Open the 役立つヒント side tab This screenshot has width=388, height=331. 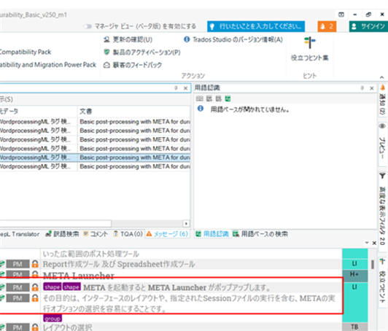point(383,281)
